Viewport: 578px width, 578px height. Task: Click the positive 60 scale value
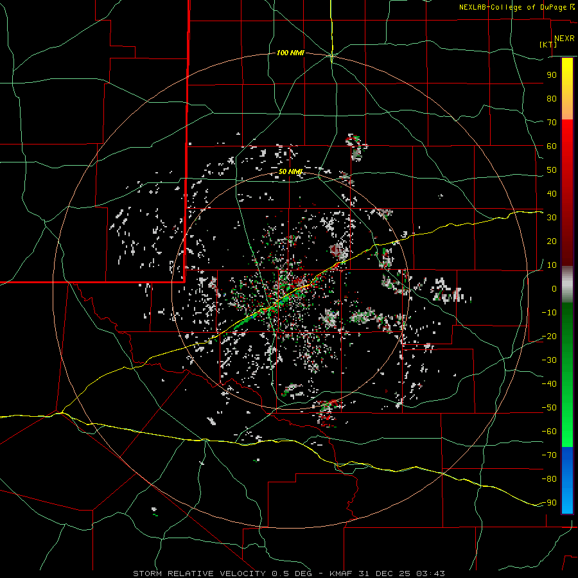click(552, 146)
